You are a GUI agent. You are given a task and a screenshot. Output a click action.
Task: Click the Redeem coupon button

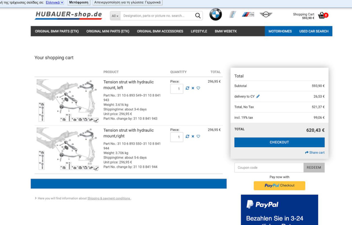[x=314, y=168]
